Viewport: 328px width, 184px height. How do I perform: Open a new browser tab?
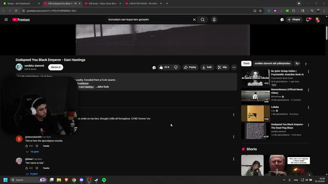(167, 3)
